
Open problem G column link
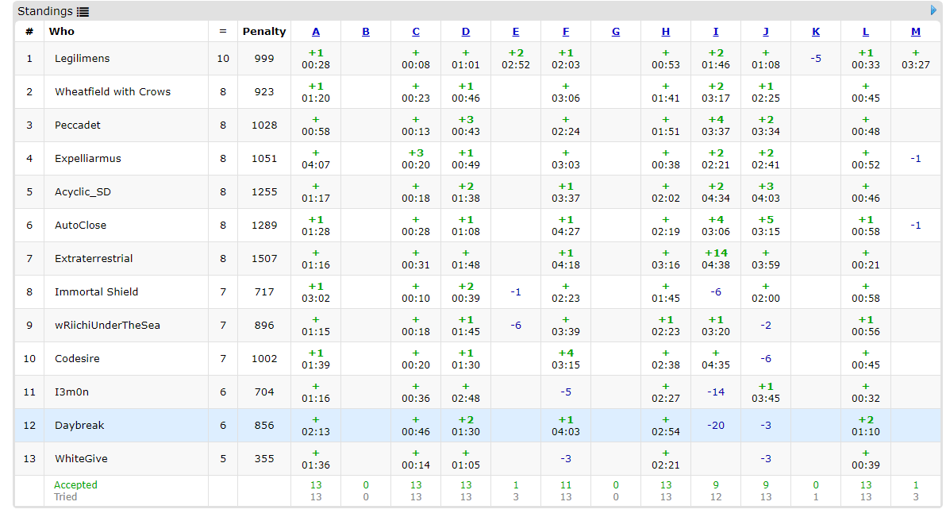click(616, 32)
